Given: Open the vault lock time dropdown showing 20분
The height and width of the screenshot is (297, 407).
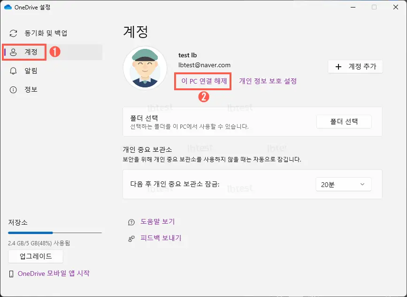Looking at the screenshot, I should [343, 184].
